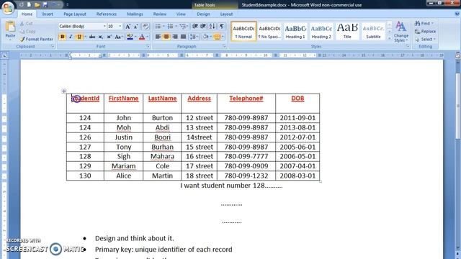Click the Sort A-Z icon

coord(212,27)
